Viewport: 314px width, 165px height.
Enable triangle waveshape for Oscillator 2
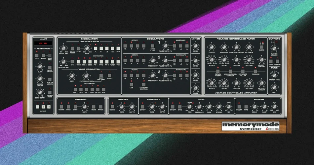point(187,61)
